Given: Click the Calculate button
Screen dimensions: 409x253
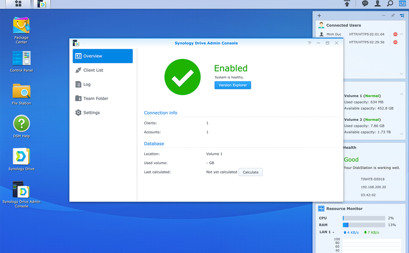Looking at the screenshot, I should click(x=251, y=172).
